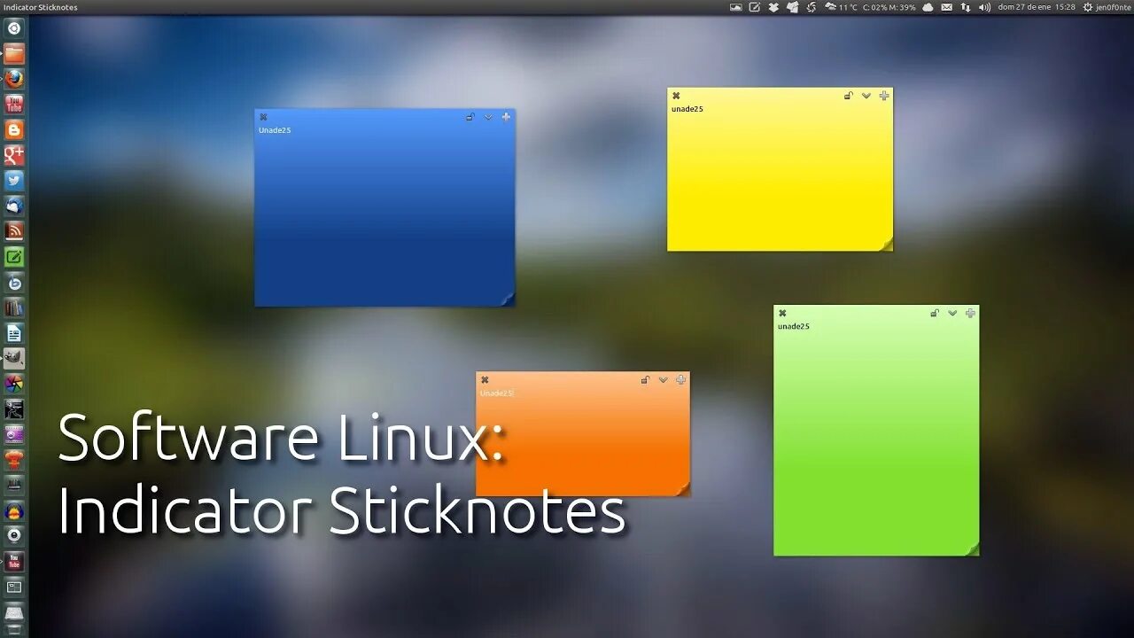Open the workspace switcher in the launcher

point(13,587)
